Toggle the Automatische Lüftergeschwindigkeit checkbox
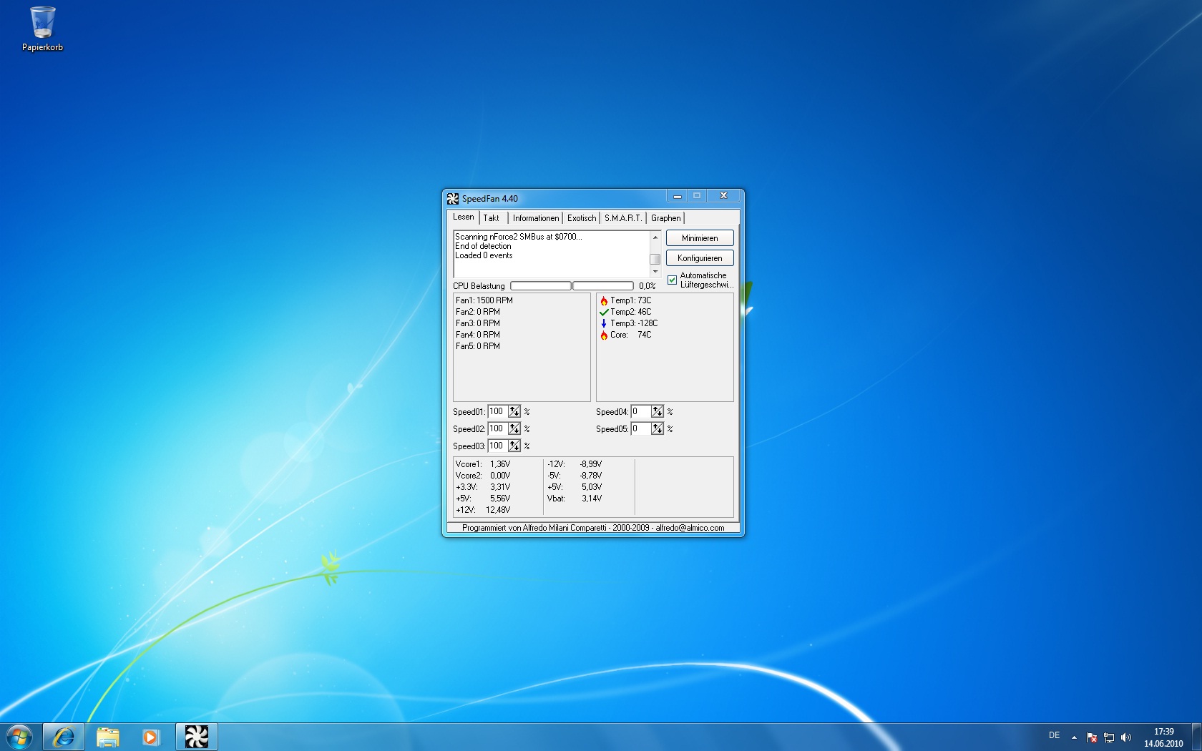Viewport: 1202px width, 751px height. coord(672,280)
